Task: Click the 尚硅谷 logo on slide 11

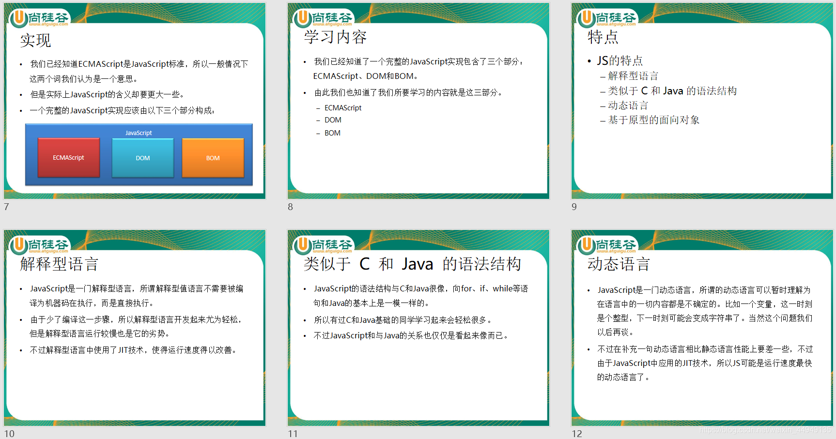Action: (324, 245)
